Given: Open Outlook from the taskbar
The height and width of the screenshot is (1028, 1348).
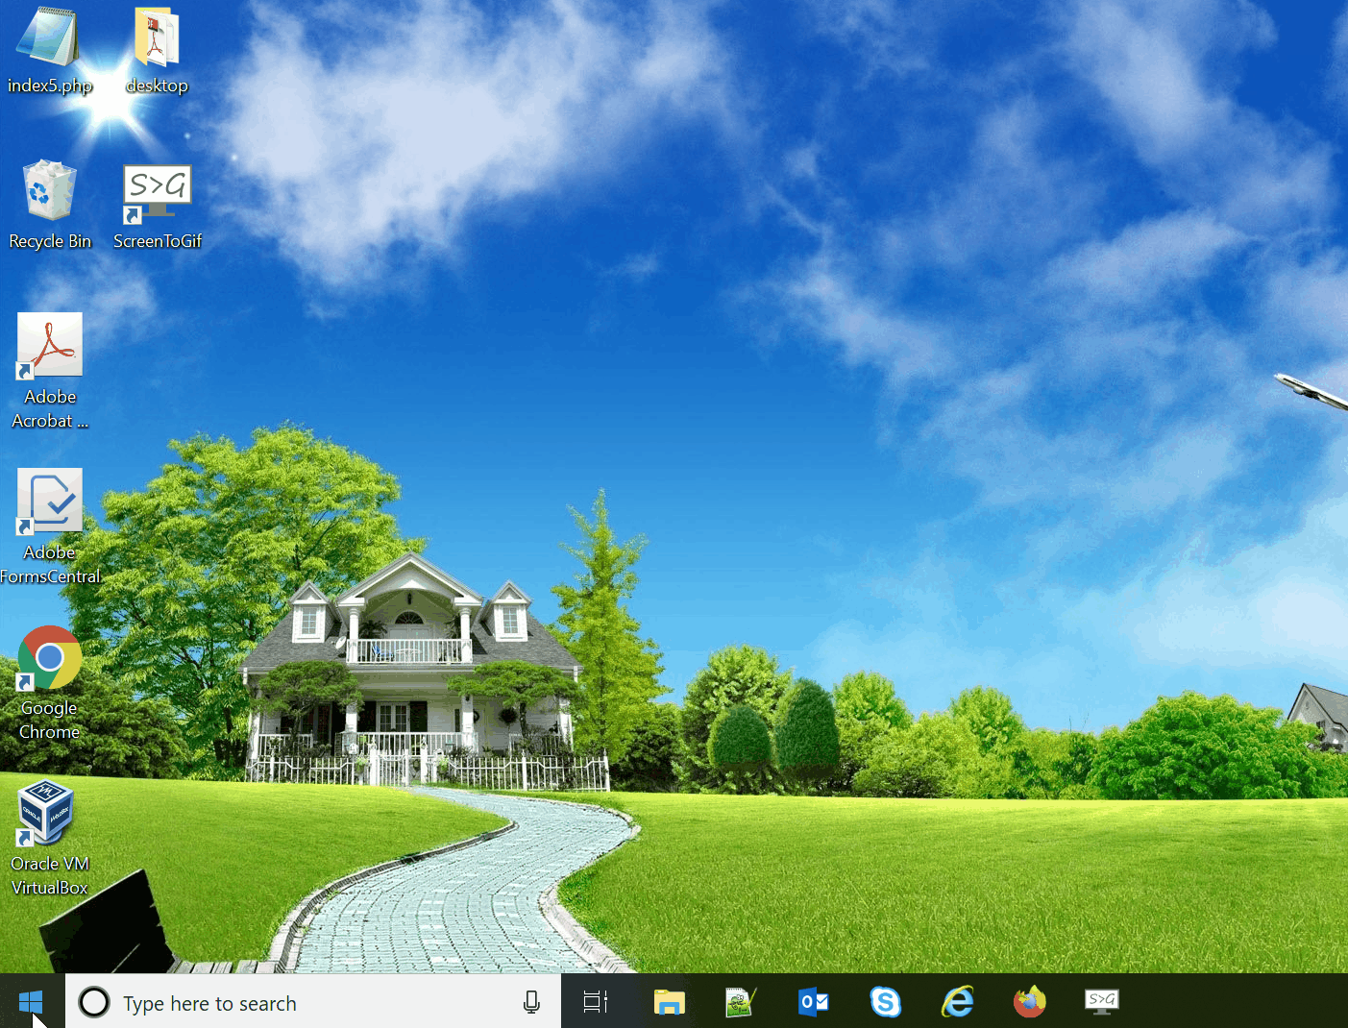Looking at the screenshot, I should point(813,1002).
